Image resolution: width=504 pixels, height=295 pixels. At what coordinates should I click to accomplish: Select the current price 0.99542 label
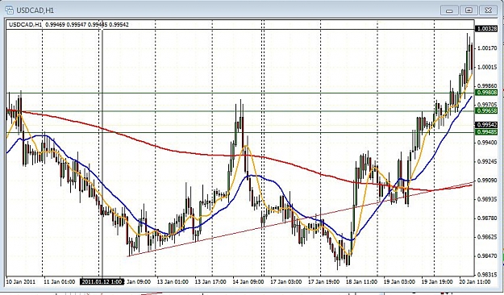pos(487,125)
